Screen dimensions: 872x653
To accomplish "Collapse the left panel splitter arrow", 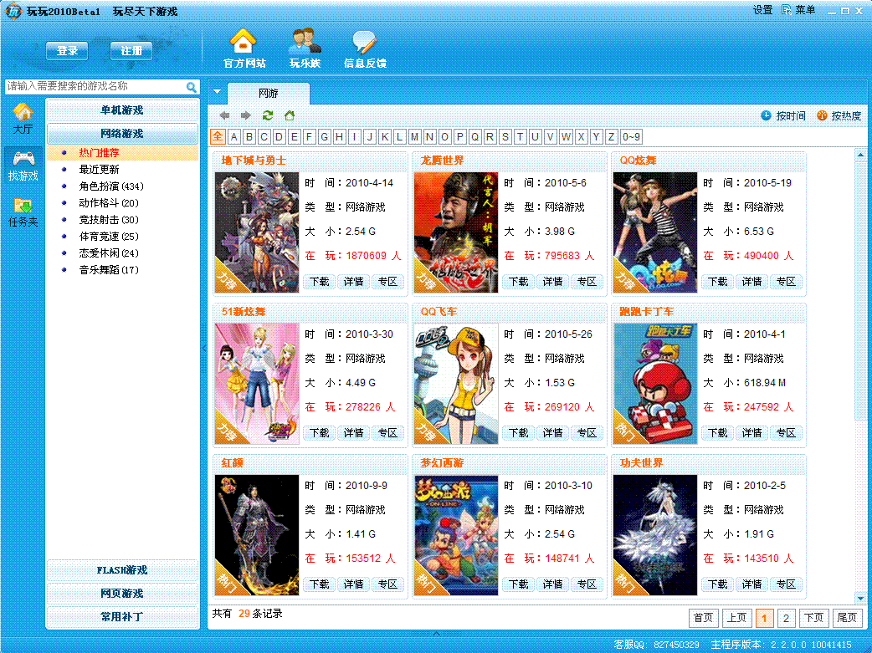I will point(204,348).
